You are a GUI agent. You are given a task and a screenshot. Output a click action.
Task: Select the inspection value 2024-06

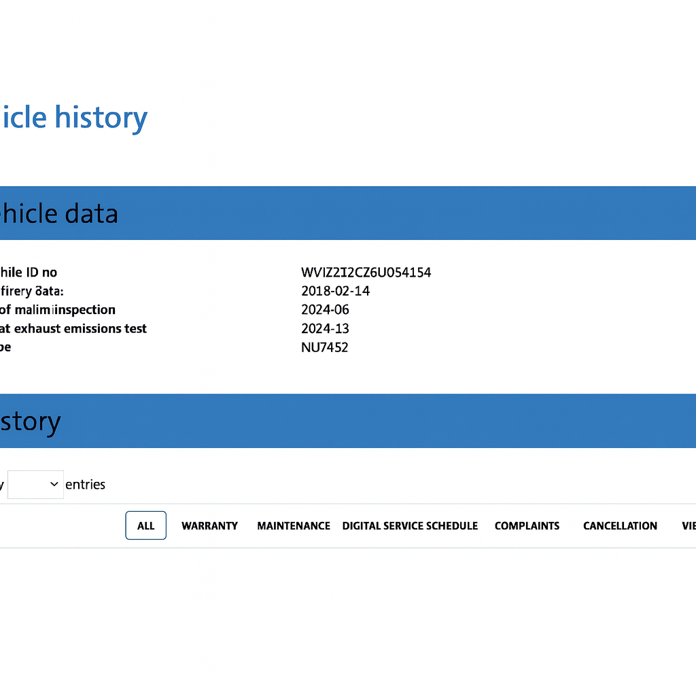325,310
